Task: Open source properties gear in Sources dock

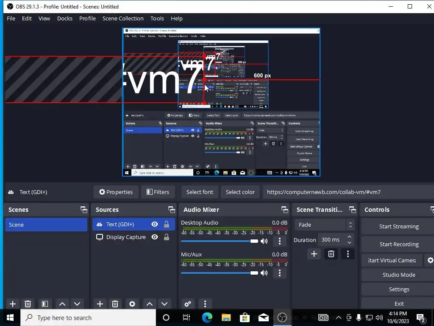Action: pyautogui.click(x=132, y=304)
